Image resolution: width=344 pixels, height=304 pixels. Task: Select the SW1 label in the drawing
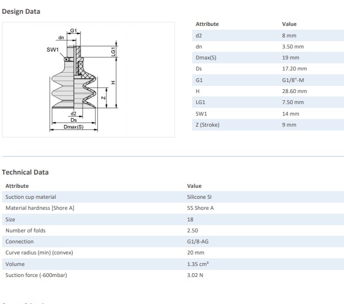click(x=52, y=50)
